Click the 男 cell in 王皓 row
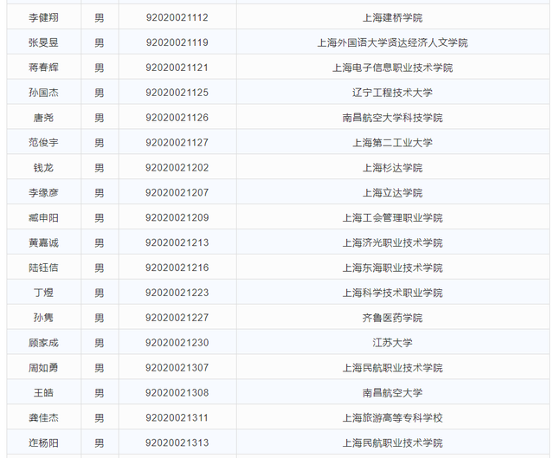Image resolution: width=554 pixels, height=458 pixels. pos(100,393)
